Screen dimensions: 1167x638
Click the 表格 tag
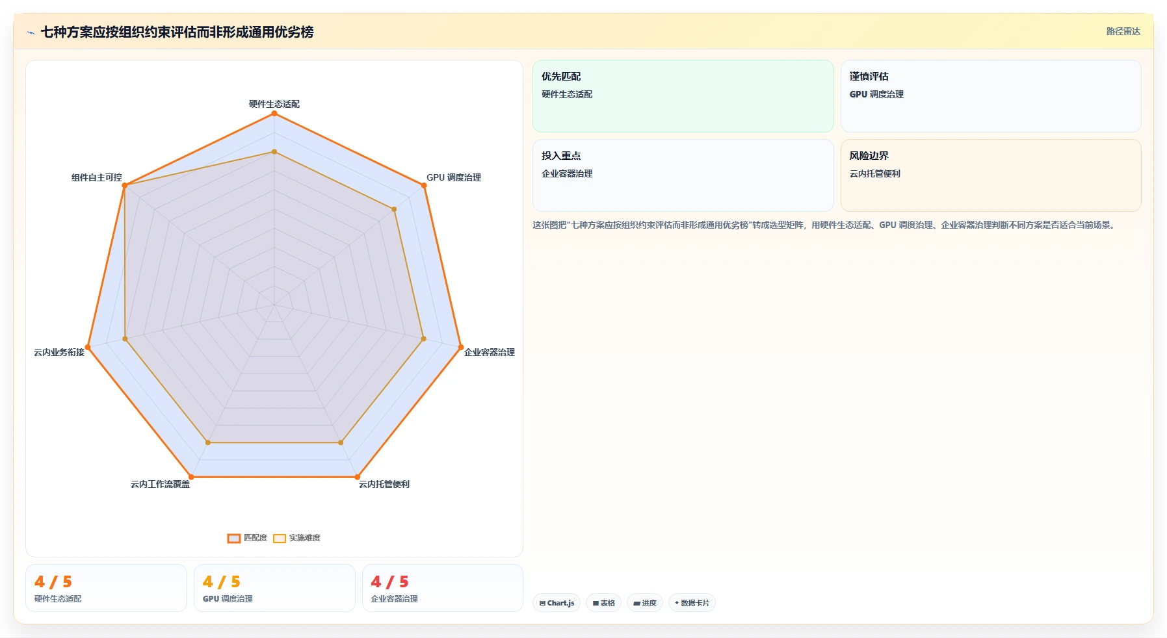(x=604, y=603)
